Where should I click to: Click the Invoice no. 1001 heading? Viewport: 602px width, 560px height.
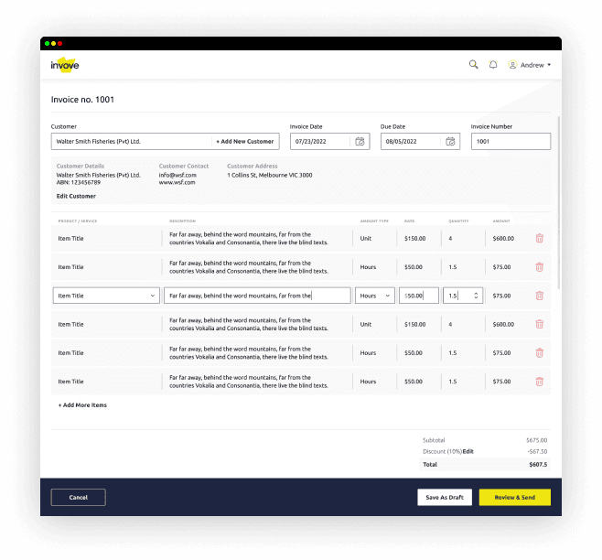point(82,100)
